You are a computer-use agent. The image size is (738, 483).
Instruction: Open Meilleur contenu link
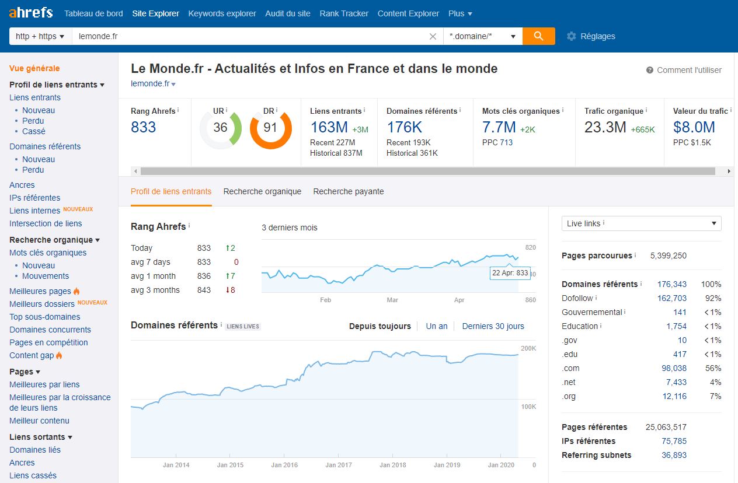coord(39,421)
